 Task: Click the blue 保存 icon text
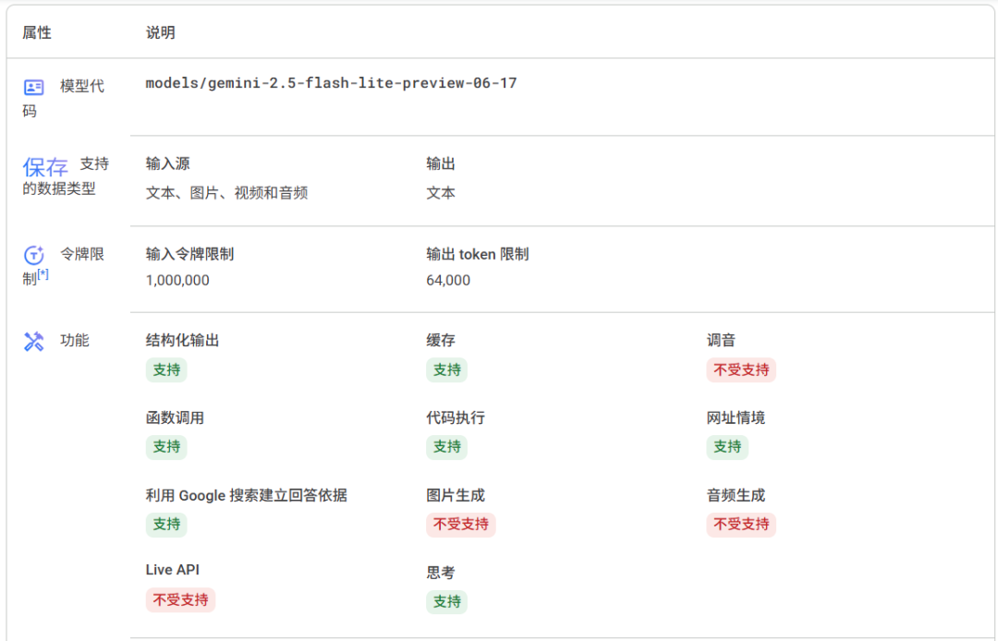pyautogui.click(x=45, y=166)
